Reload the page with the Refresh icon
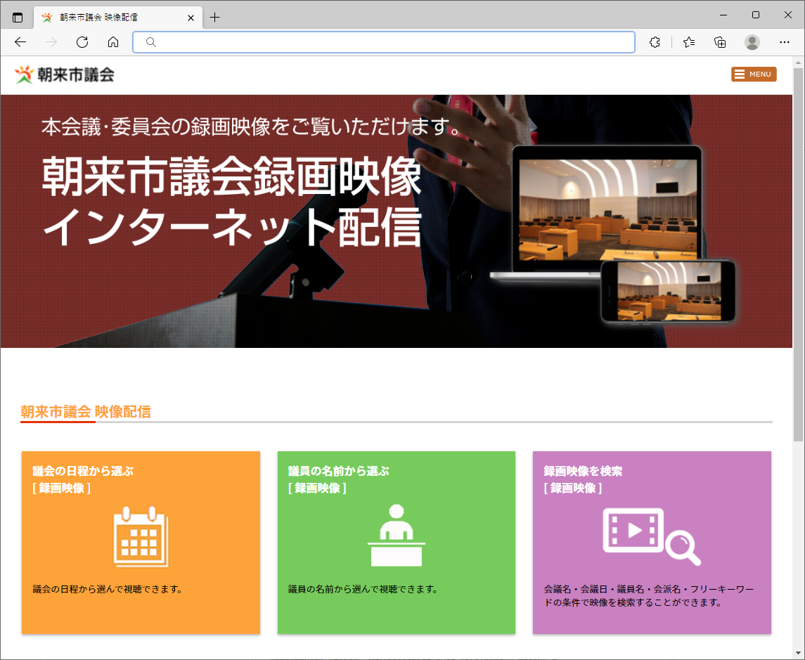The width and height of the screenshot is (805, 660). tap(82, 42)
